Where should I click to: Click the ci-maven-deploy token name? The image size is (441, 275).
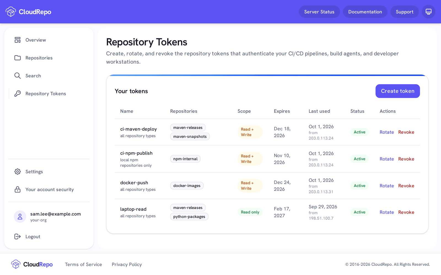pyautogui.click(x=138, y=129)
